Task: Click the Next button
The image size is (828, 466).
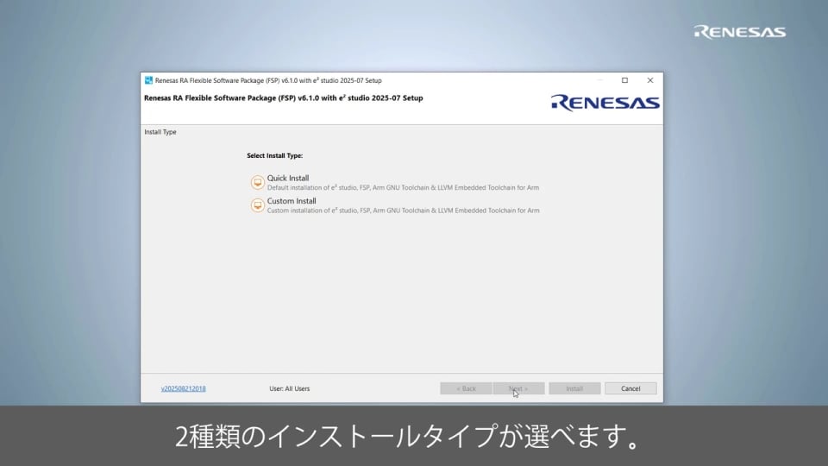Action: [x=518, y=388]
